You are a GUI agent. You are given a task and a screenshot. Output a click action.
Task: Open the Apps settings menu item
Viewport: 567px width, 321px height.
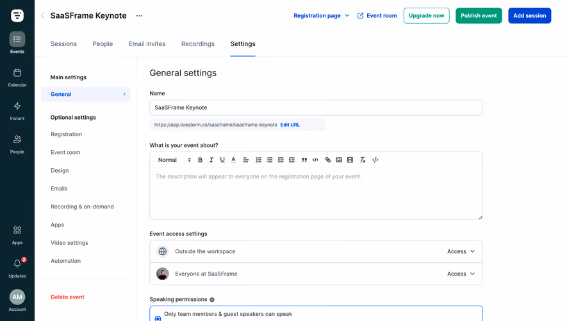pos(57,224)
